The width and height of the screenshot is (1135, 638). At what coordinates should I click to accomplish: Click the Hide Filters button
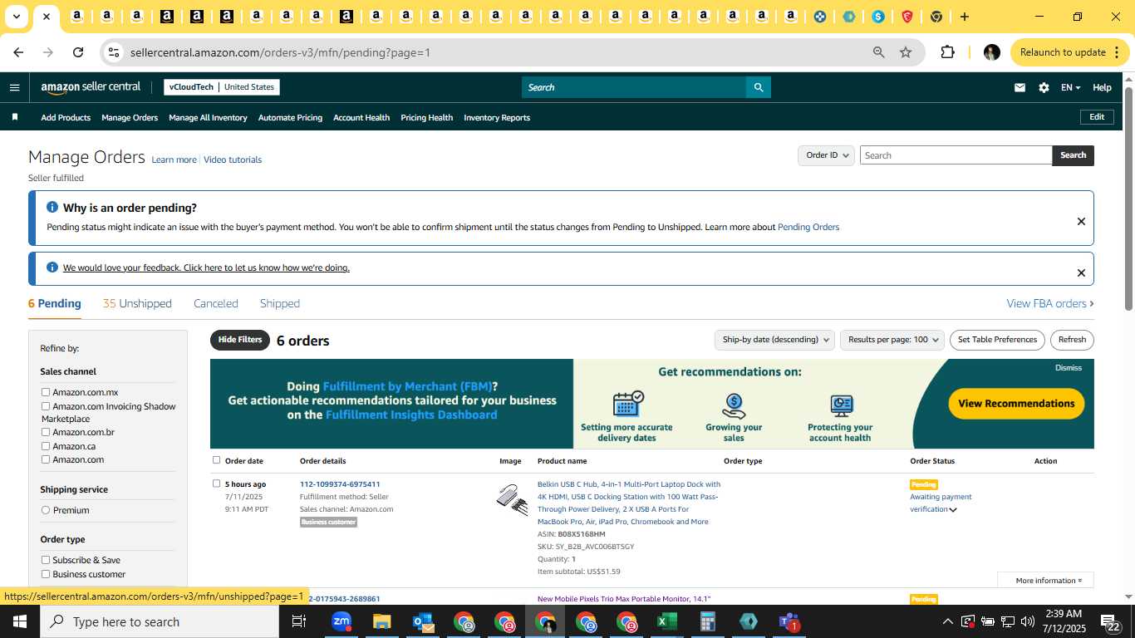click(240, 340)
